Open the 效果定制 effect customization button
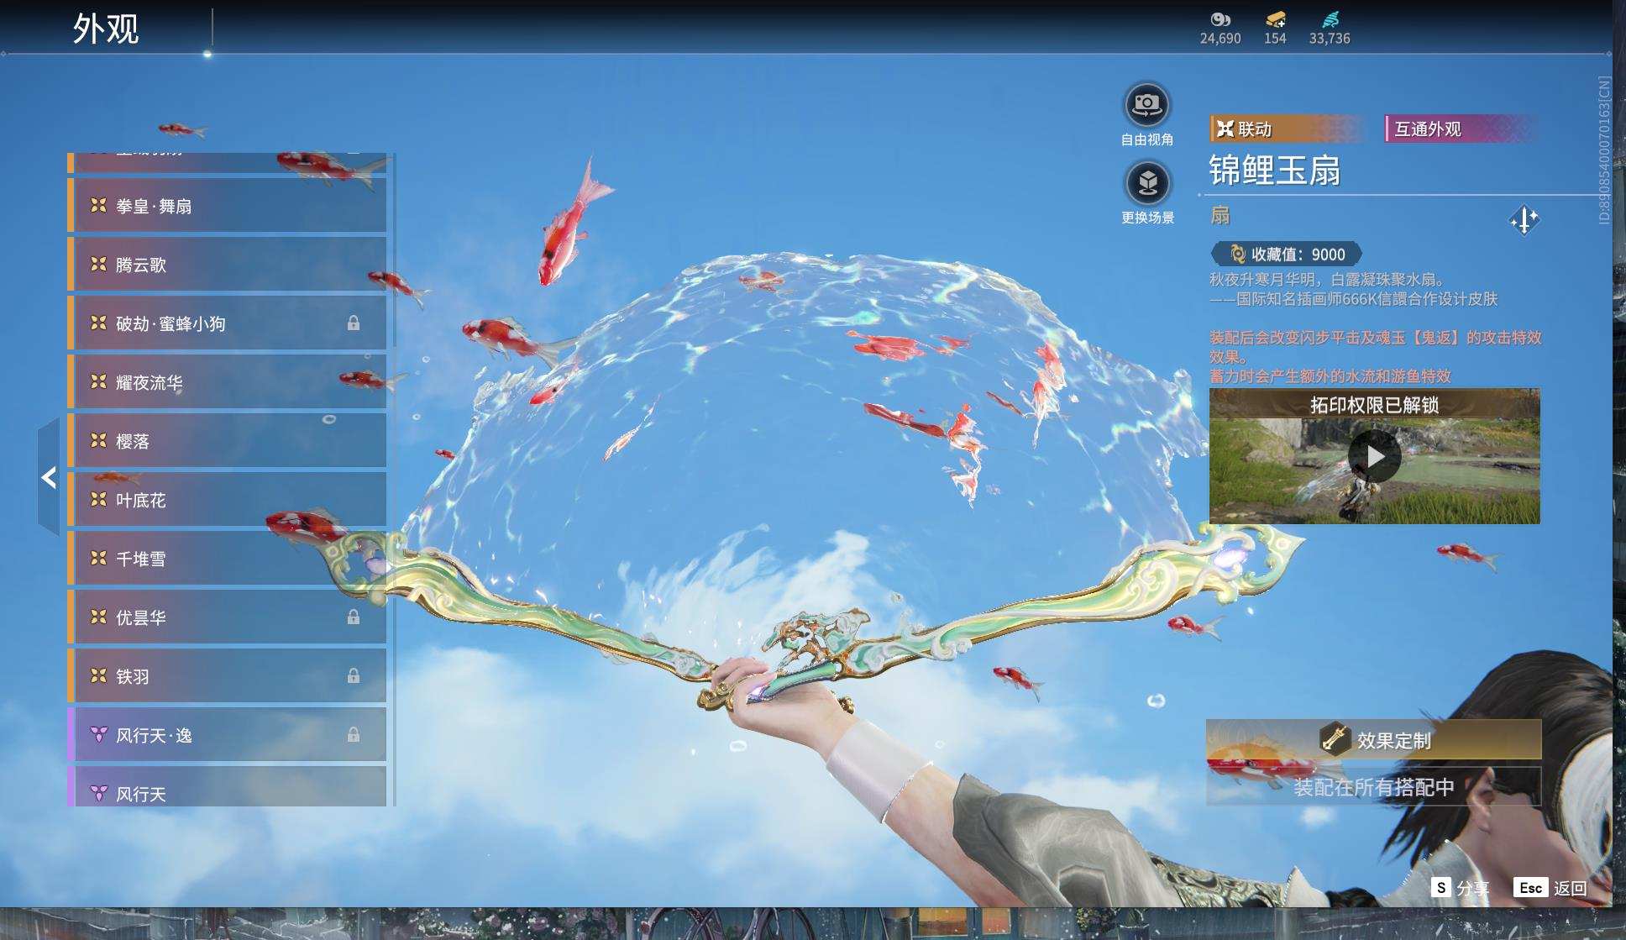The height and width of the screenshot is (940, 1626). tap(1374, 740)
